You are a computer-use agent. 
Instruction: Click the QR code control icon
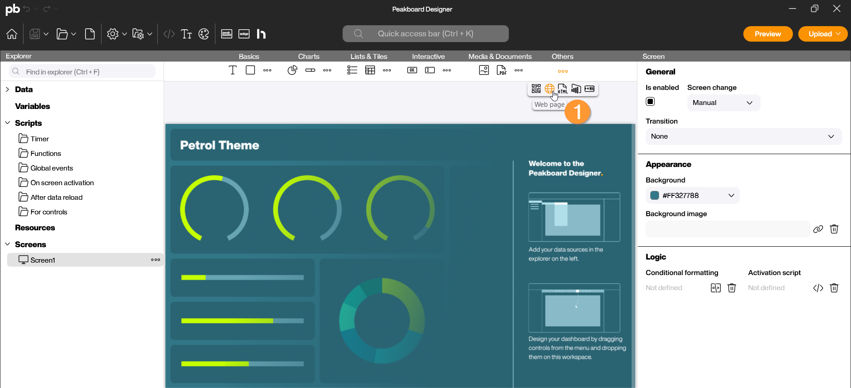coord(536,89)
